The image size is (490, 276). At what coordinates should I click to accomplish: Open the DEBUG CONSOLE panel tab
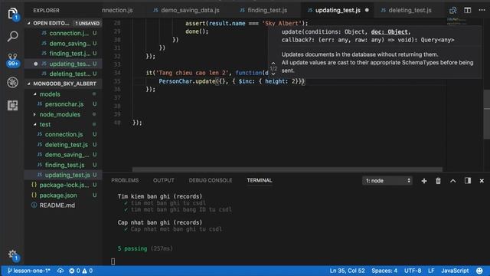click(x=211, y=181)
